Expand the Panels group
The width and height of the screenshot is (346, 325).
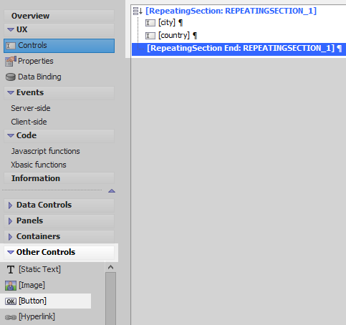(x=10, y=221)
